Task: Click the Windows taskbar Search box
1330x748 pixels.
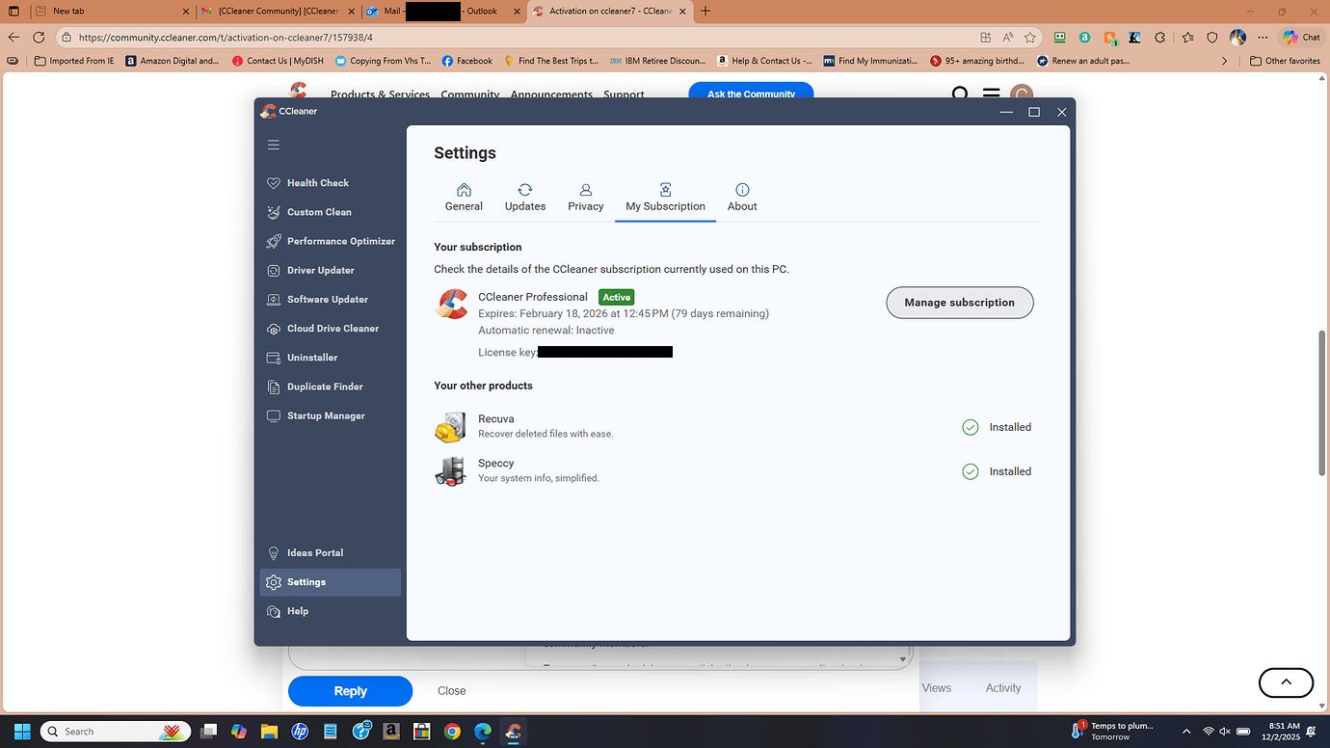Action: point(116,732)
